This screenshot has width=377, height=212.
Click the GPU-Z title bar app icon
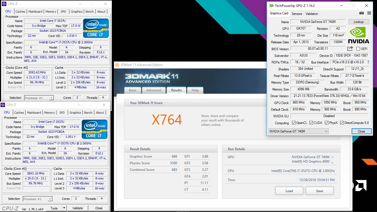[272, 6]
